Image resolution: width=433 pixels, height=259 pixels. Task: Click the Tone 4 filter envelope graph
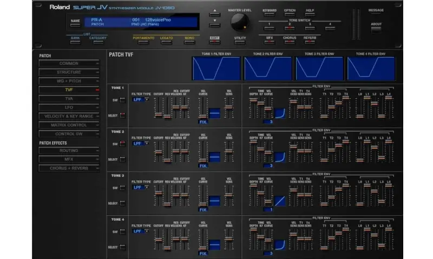371,69
